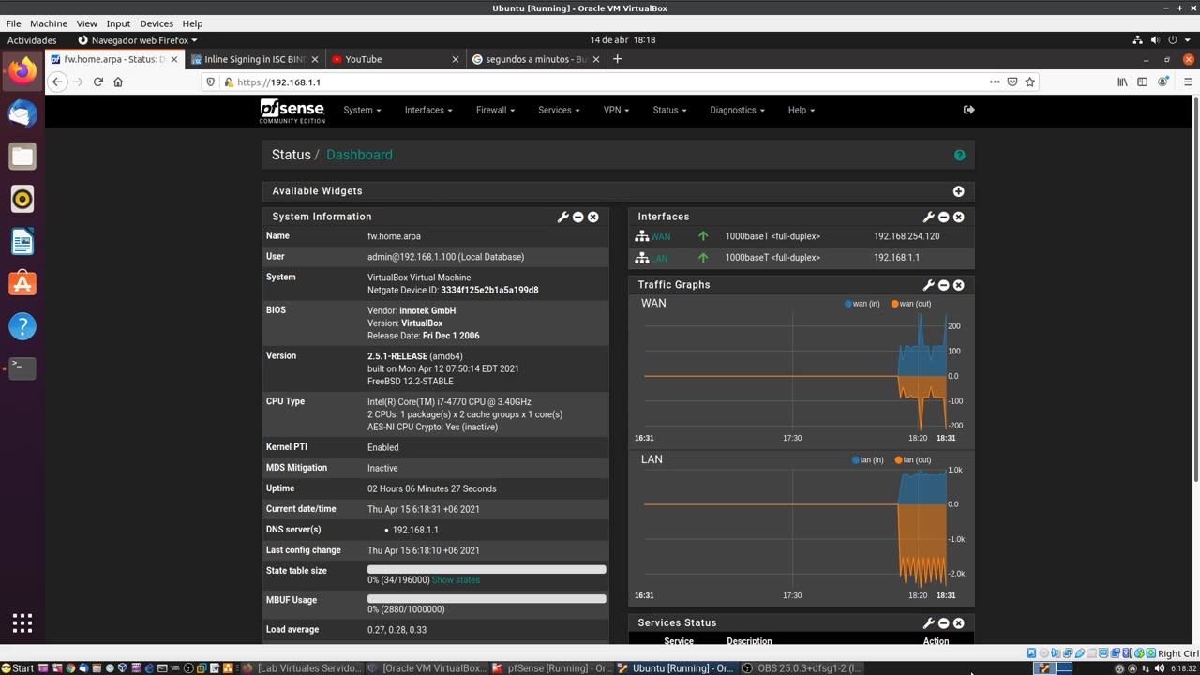Image resolution: width=1200 pixels, height=675 pixels.
Task: Toggle lan (in) legend series
Action: coord(868,460)
